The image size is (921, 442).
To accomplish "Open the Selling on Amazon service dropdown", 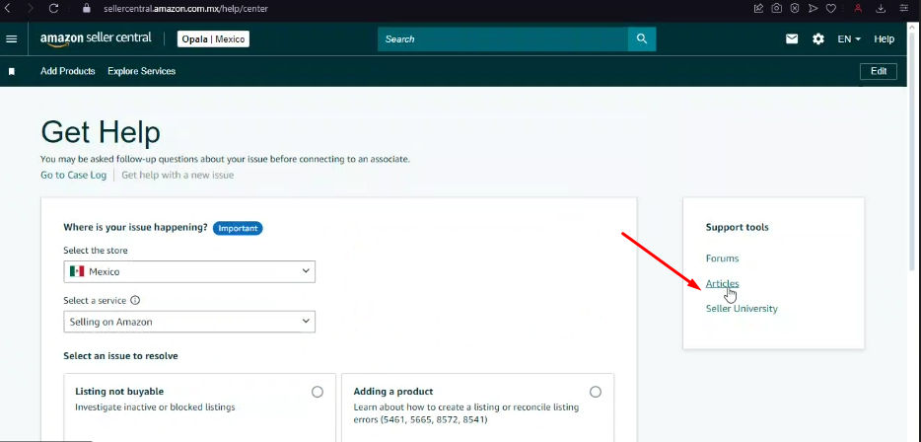I will pyautogui.click(x=189, y=322).
